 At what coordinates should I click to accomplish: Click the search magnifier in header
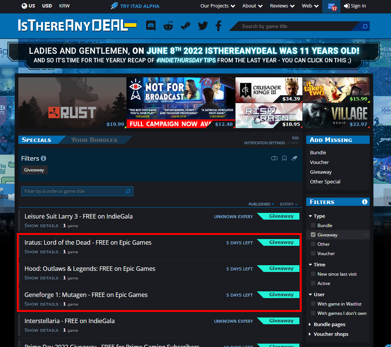[365, 26]
